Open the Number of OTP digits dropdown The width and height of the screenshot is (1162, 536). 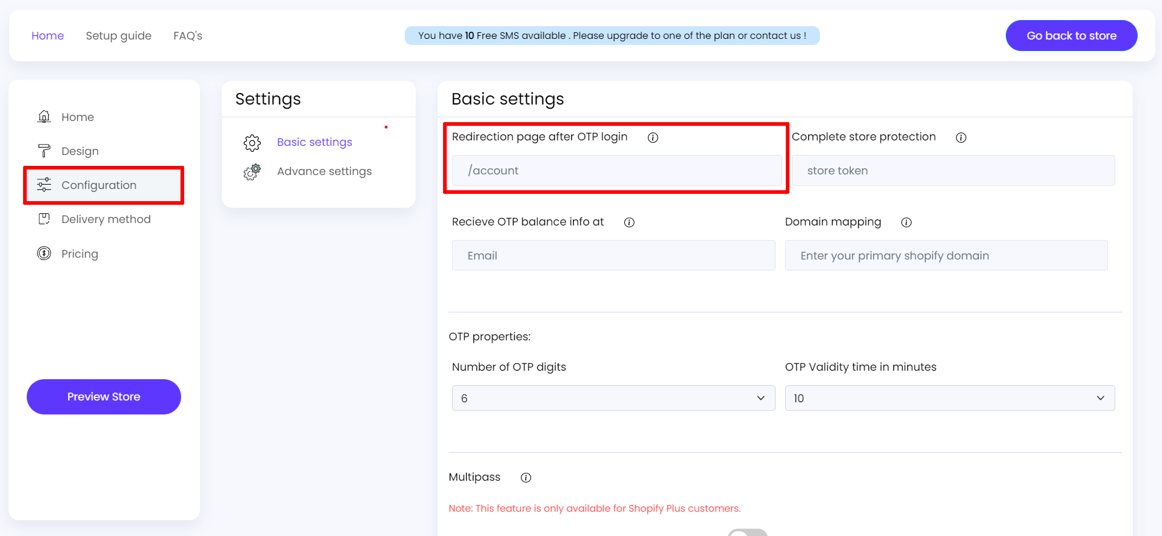pos(613,398)
